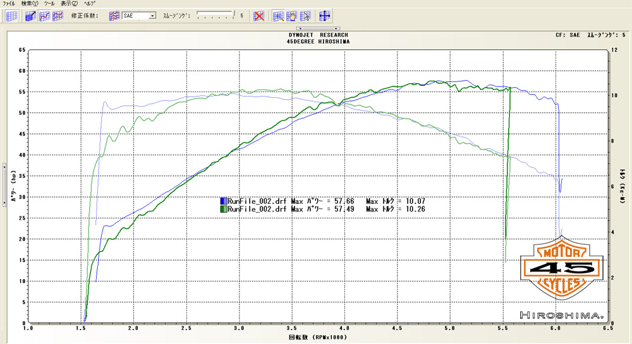Activate the zoom magnifier graph tool
Image resolution: width=632 pixels, height=344 pixels.
pyautogui.click(x=278, y=16)
